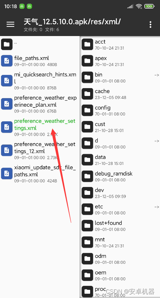The image size is (160, 298).
Task: Follow the etc symlink arrow
Action: pos(156,207)
